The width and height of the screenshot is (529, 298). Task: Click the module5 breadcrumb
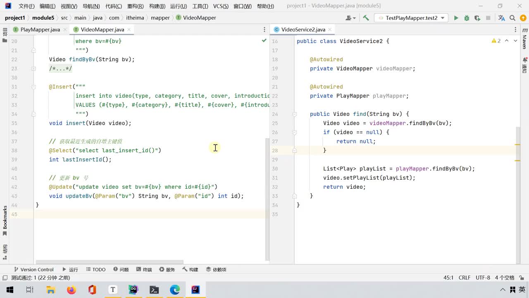tap(43, 18)
